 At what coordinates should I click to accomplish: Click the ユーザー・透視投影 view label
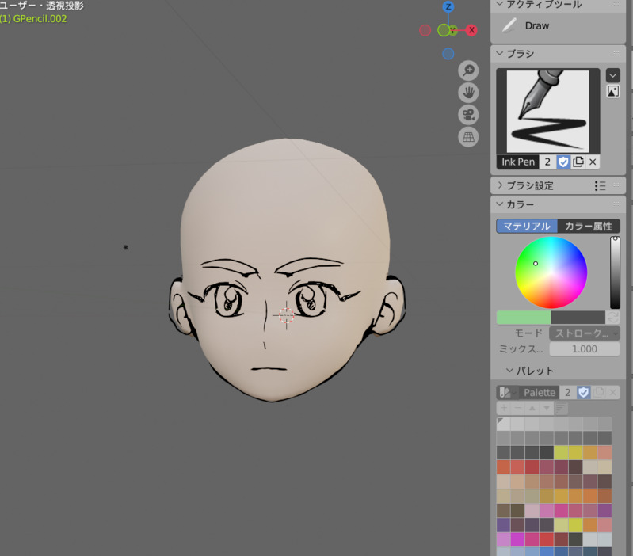pyautogui.click(x=41, y=6)
